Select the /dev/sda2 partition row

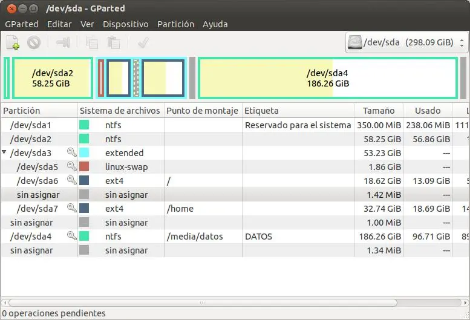(235, 139)
